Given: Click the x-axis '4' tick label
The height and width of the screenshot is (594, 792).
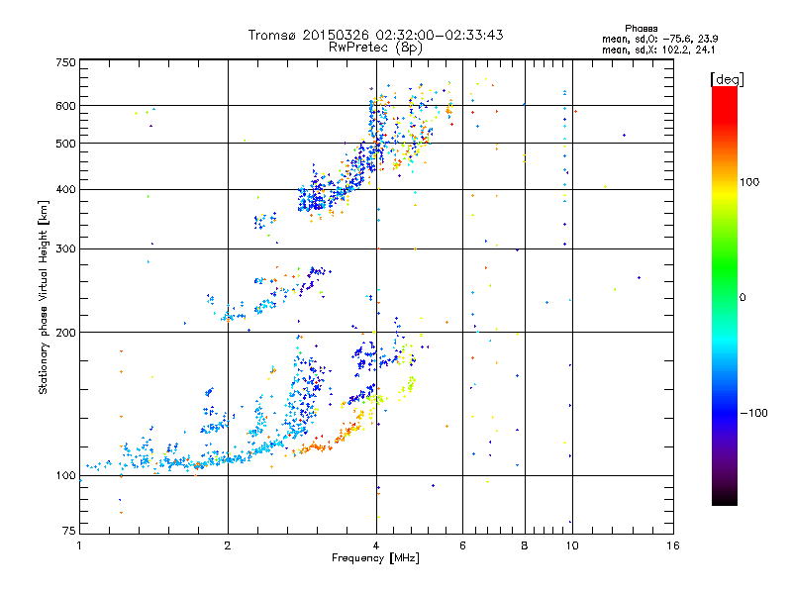Looking at the screenshot, I should (x=376, y=545).
